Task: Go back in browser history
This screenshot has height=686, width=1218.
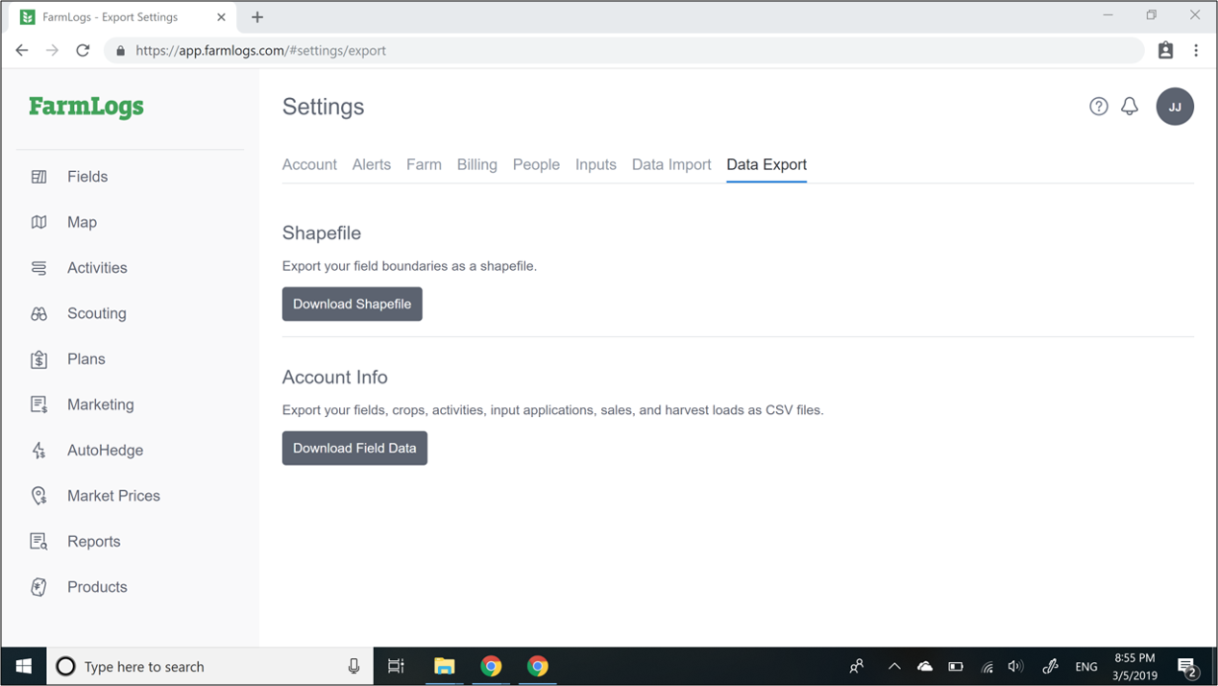Action: 22,51
